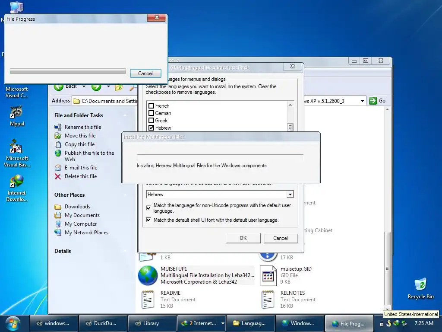Click the Delete this file link
442x332 pixels.
[81, 176]
